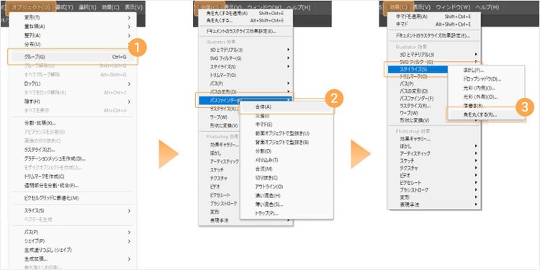Screen dimensions: 540x270
Task: Expand the シェイプ(P) submenu arrow
Action: [129, 241]
